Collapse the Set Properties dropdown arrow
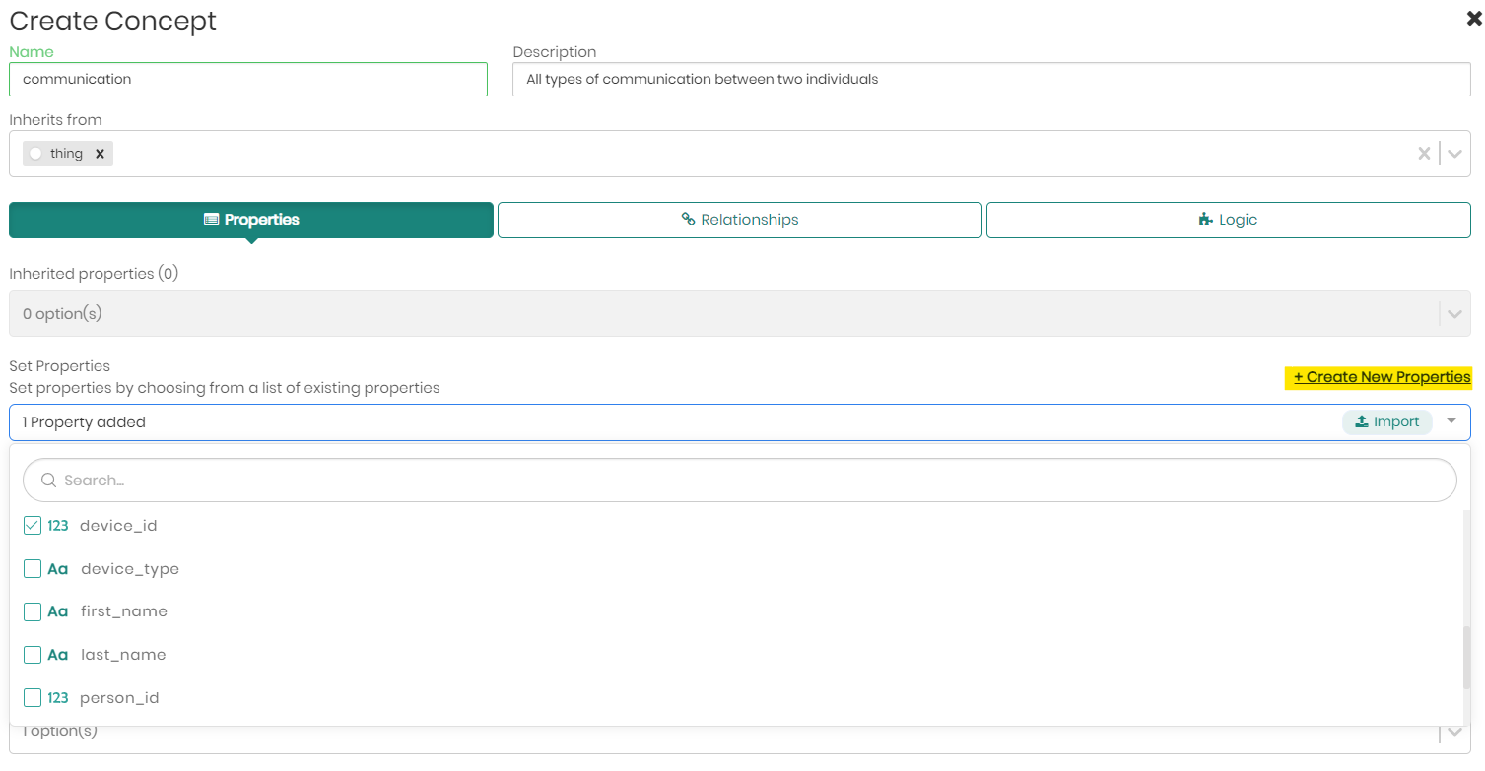The height and width of the screenshot is (771, 1485). click(1451, 421)
